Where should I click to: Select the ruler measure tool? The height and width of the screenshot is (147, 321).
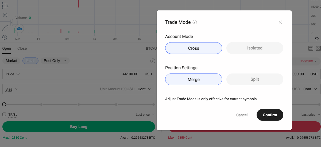tap(5, 28)
